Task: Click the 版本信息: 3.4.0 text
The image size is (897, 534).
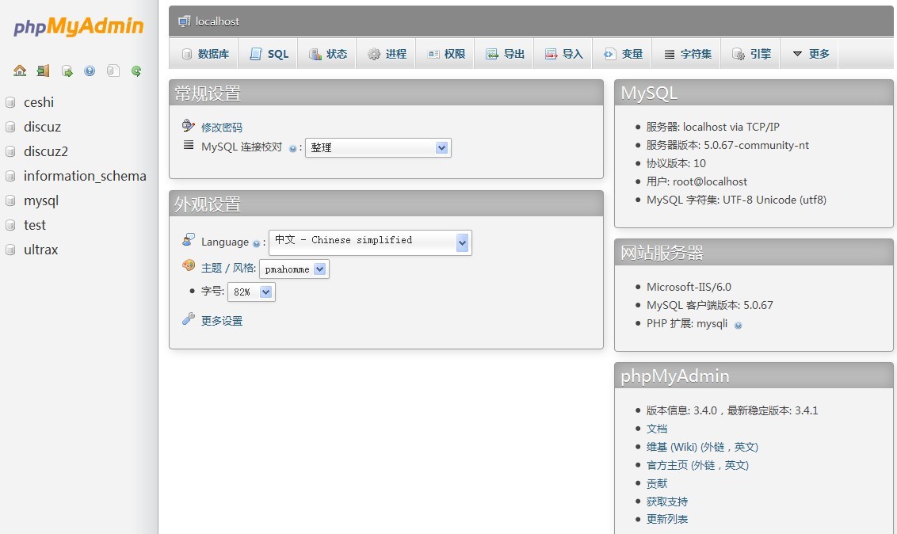Action: [682, 410]
